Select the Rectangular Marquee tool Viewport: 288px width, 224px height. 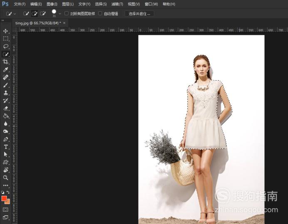click(x=5, y=39)
